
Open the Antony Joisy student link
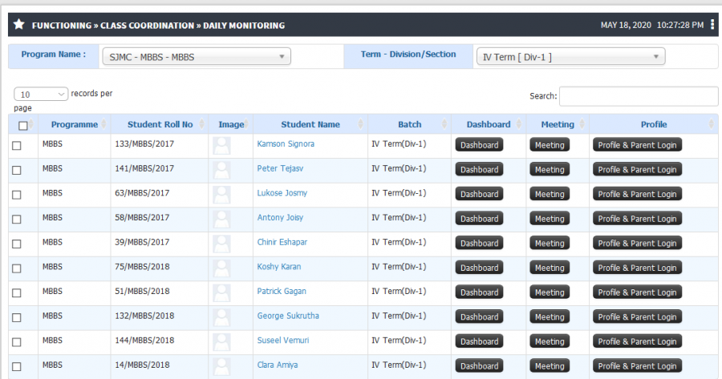tap(280, 218)
